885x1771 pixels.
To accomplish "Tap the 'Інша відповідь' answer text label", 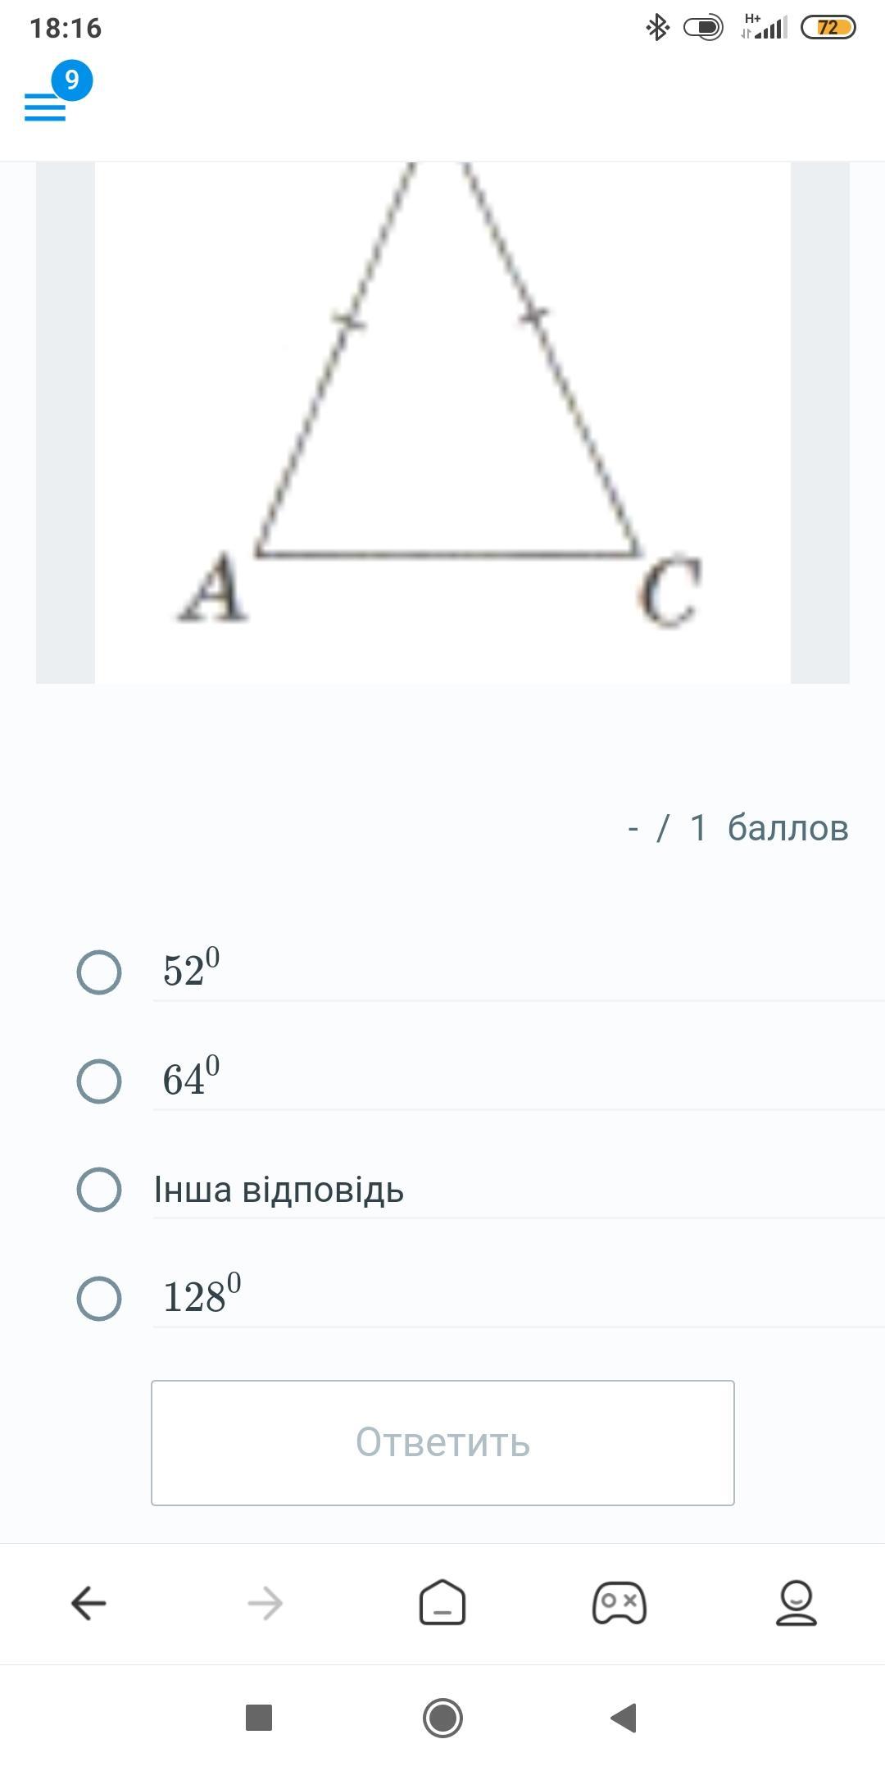I will 279,1190.
